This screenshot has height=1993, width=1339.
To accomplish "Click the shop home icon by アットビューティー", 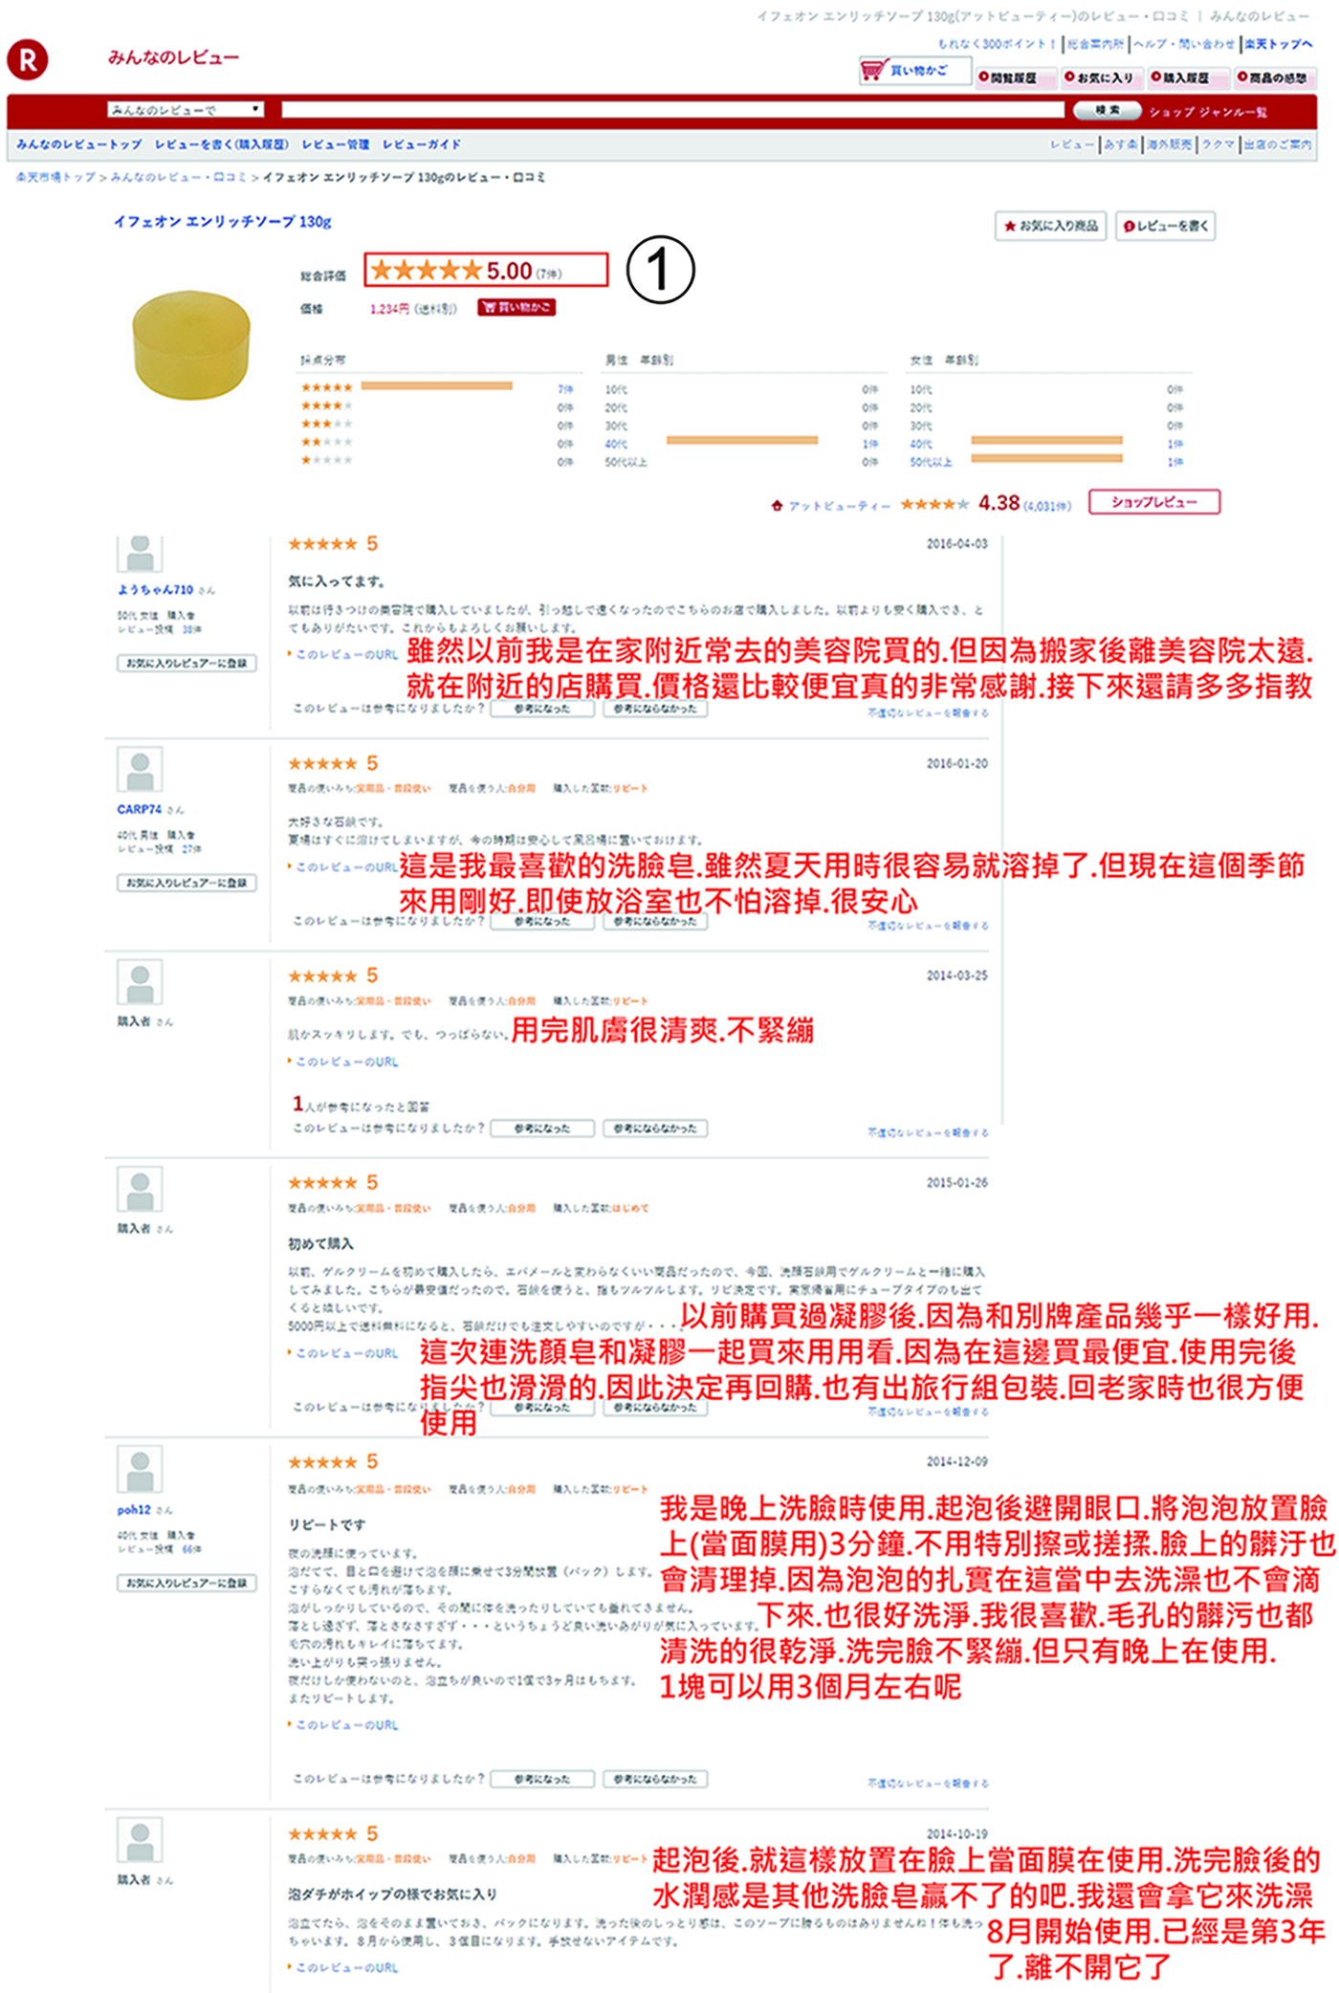I will [x=777, y=505].
